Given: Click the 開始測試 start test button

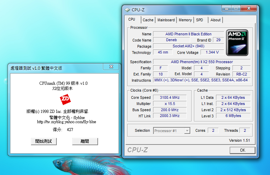Looking at the screenshot, I should click(44, 141).
